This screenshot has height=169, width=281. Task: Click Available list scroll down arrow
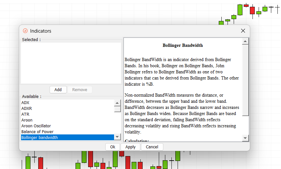pos(117,137)
